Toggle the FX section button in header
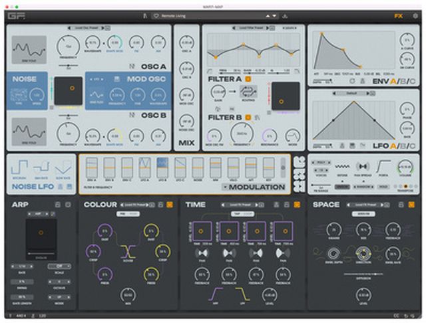Image resolution: width=426 pixels, height=323 pixels. pos(399,15)
